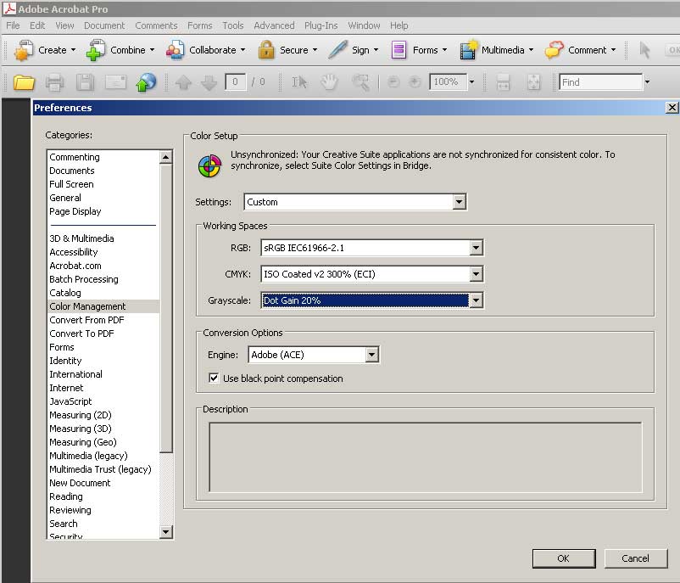This screenshot has width=680, height=583.
Task: Open the Advanced menu
Action: 274,25
